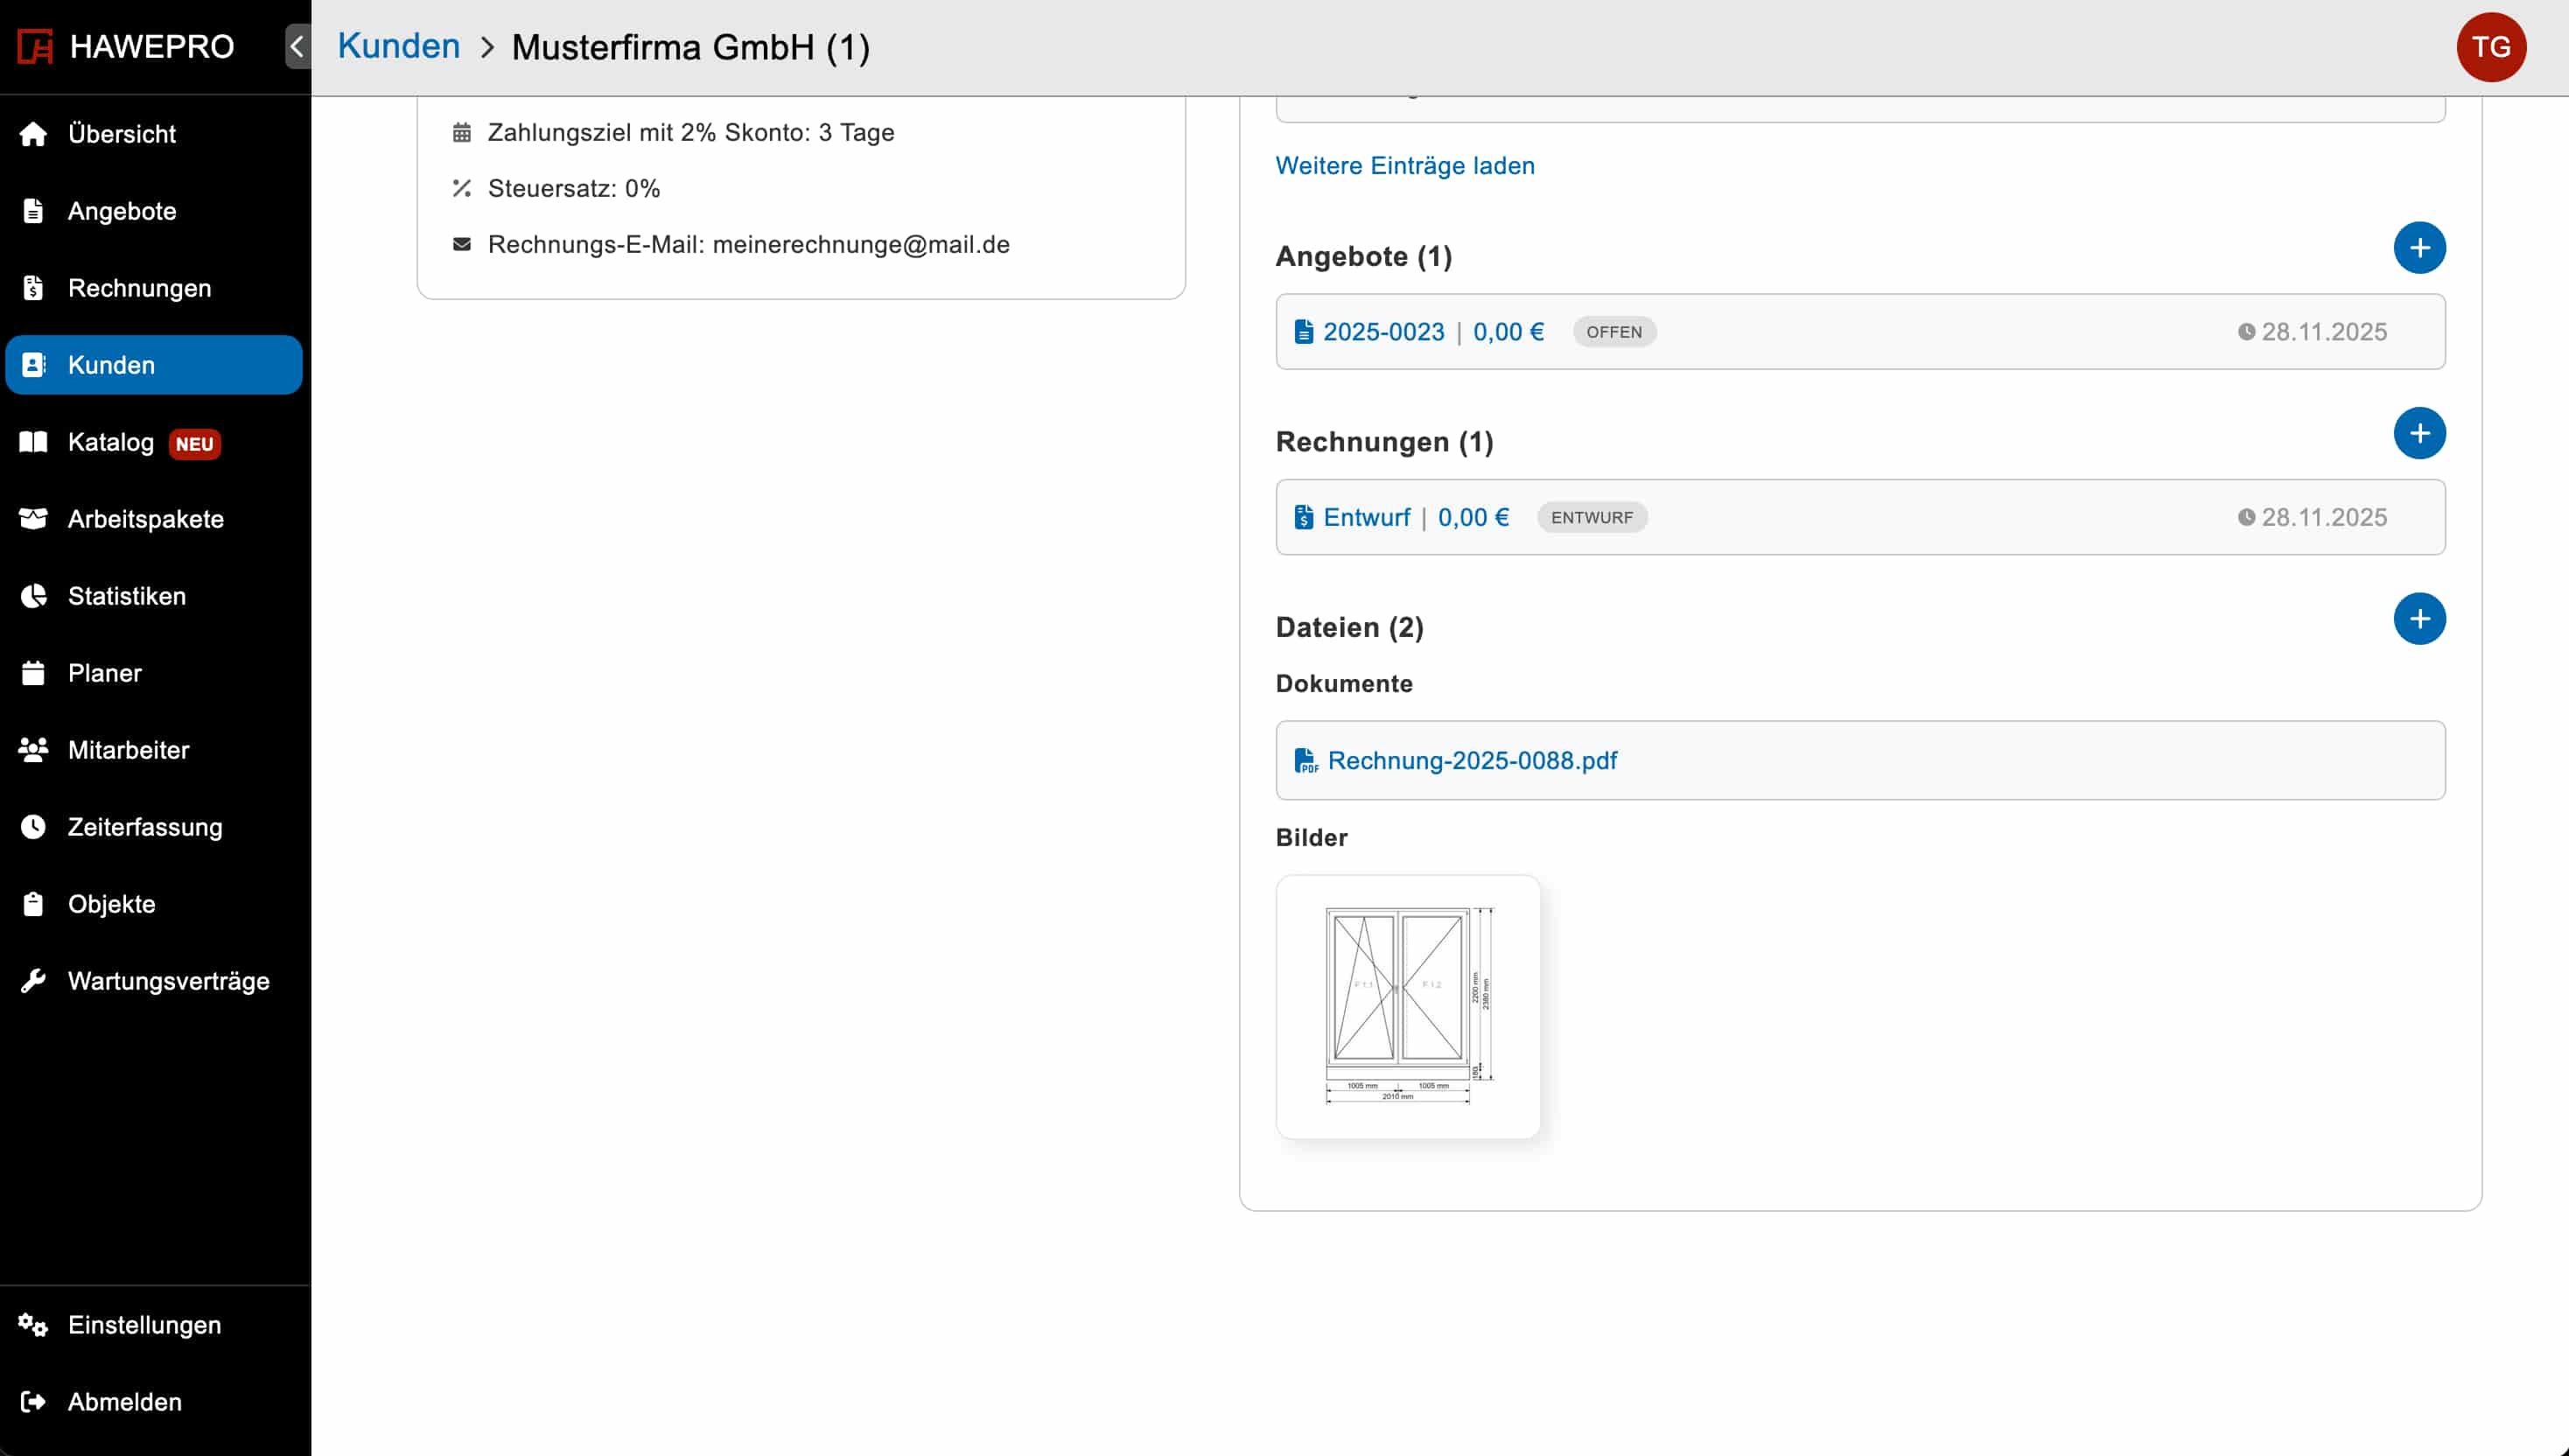Open the Entwurf invoice entry
This screenshot has height=1456, width=2569.
point(1365,517)
